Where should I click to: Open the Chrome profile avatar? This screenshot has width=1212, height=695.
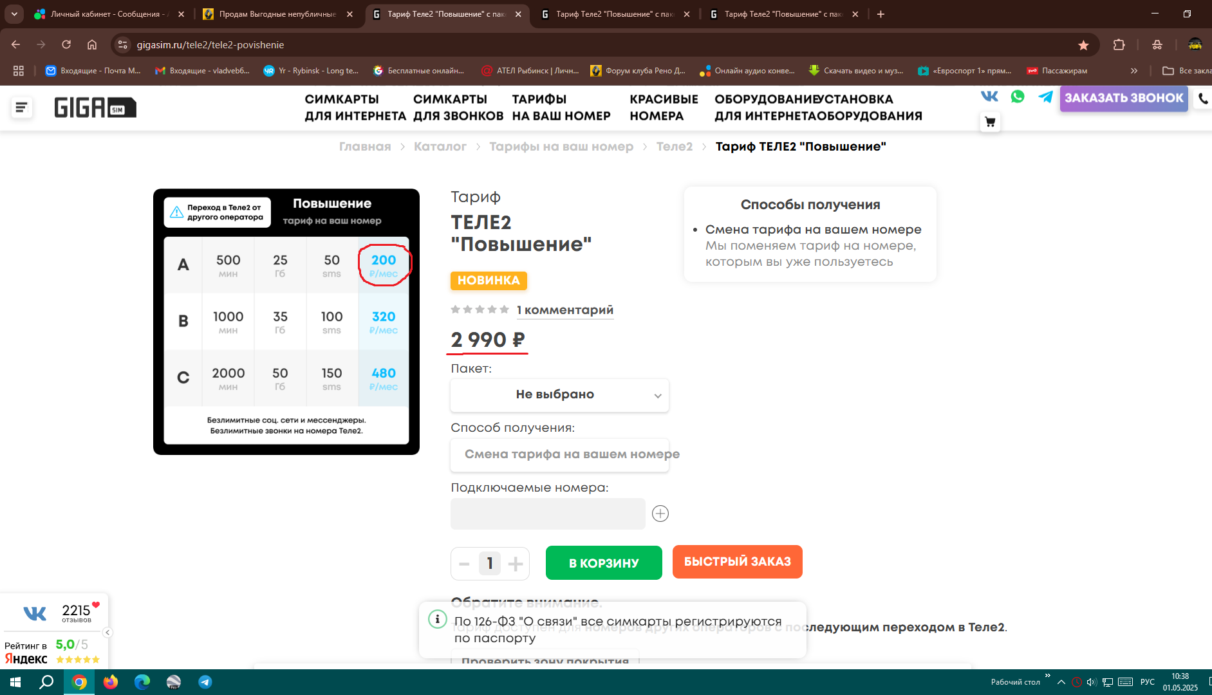tap(1195, 45)
